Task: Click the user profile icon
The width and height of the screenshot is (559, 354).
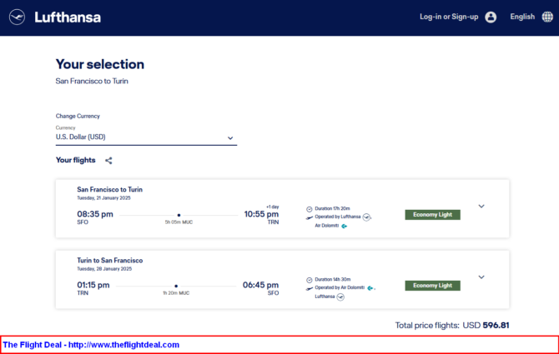Action: click(x=491, y=17)
